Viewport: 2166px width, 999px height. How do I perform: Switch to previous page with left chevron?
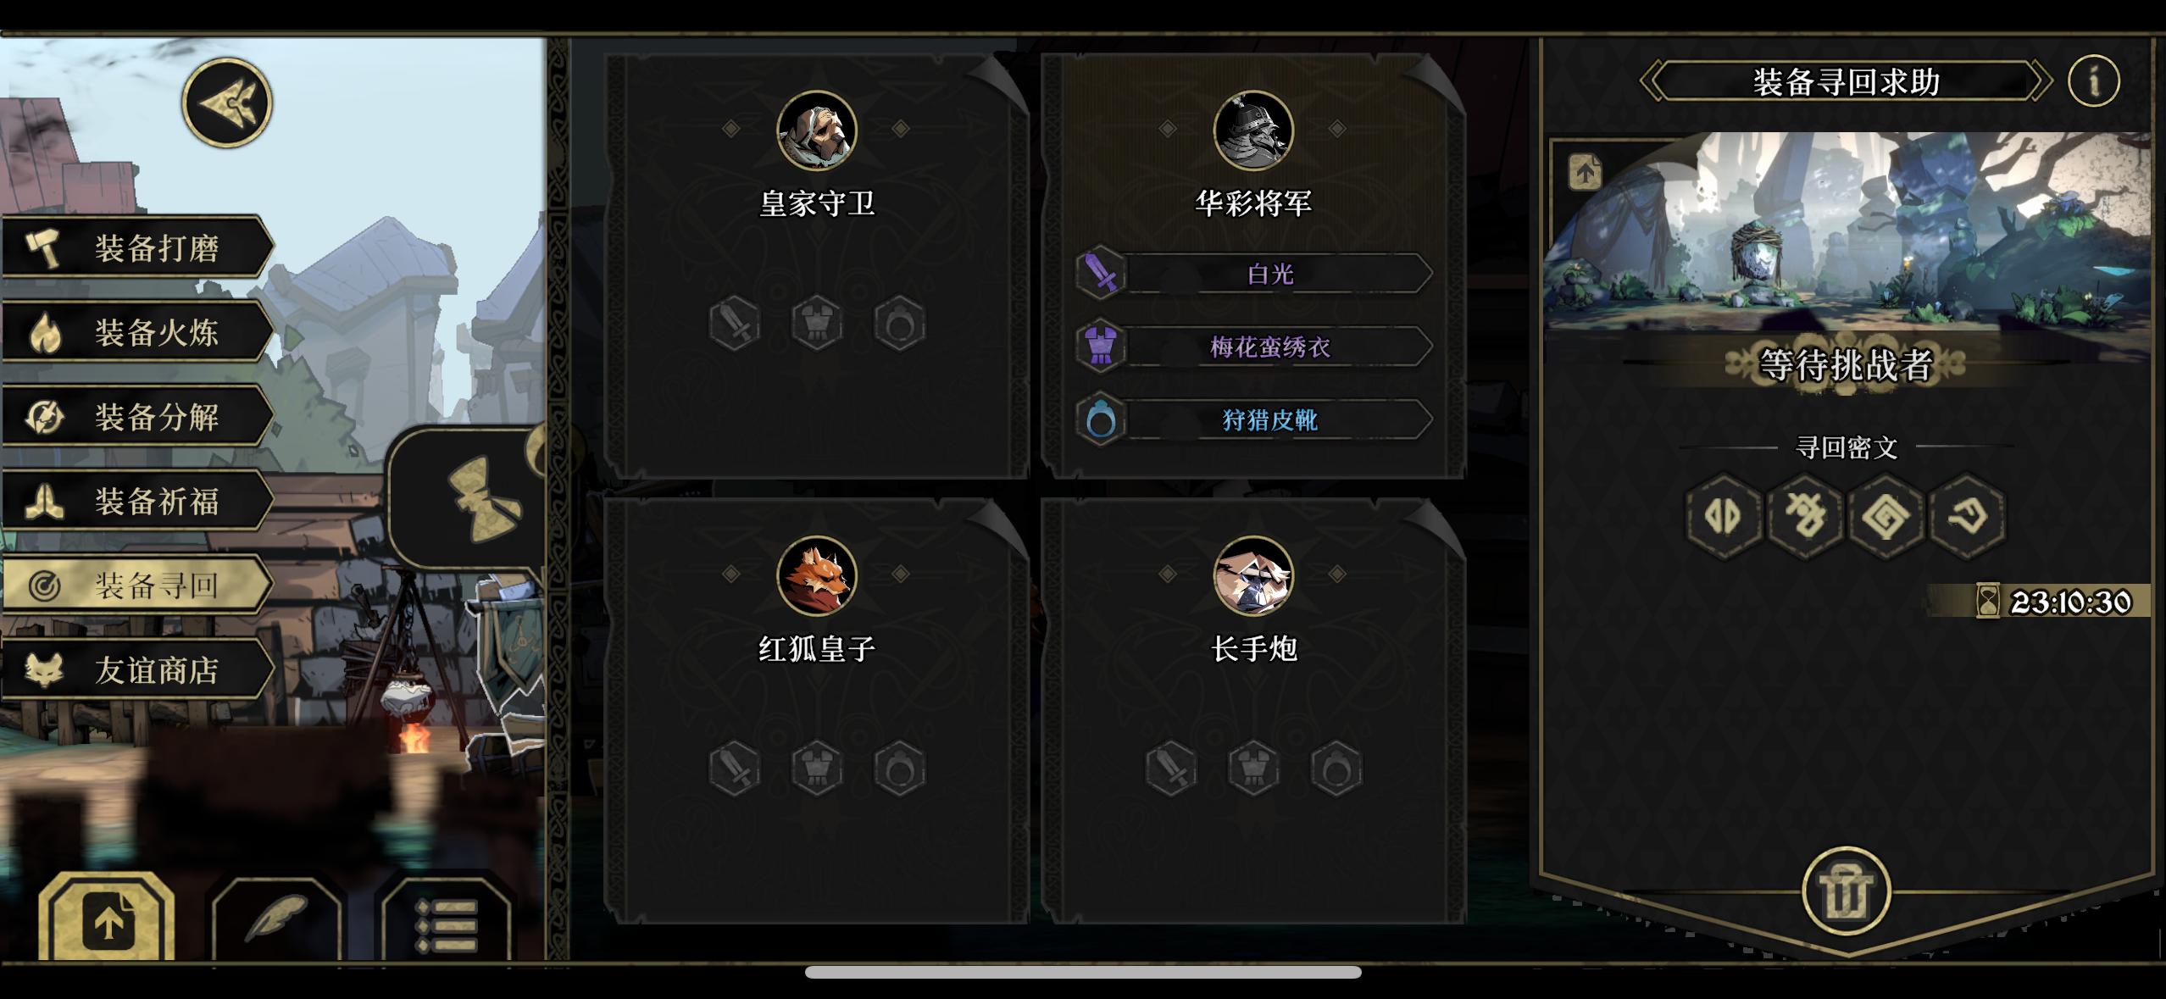1652,81
